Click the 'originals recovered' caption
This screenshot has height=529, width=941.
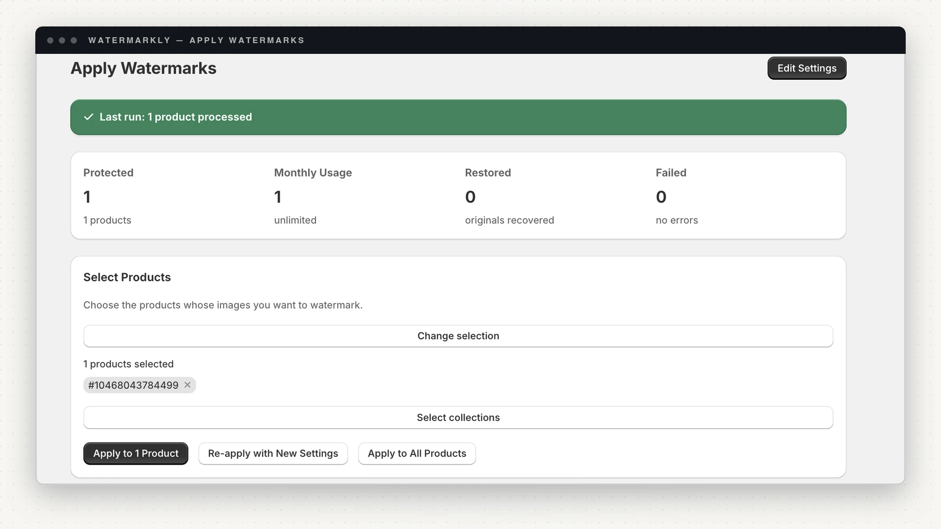pos(510,220)
